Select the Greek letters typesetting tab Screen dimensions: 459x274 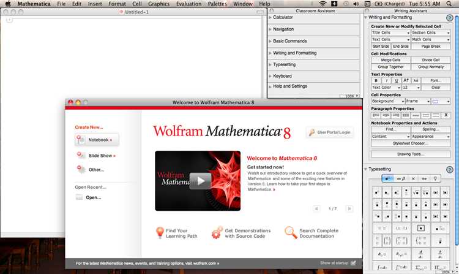click(401, 178)
